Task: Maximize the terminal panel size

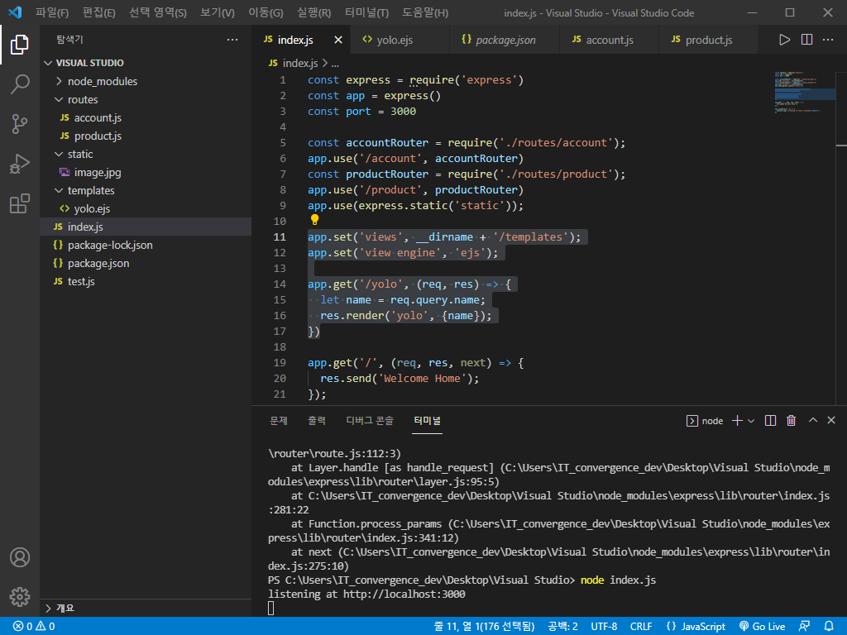Action: coord(812,421)
